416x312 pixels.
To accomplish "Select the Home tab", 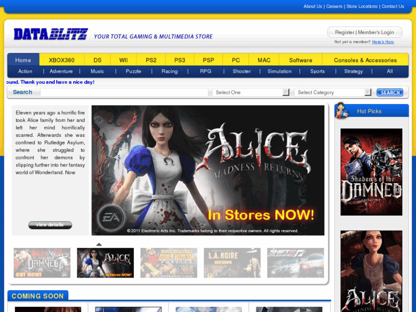I will pyautogui.click(x=23, y=60).
